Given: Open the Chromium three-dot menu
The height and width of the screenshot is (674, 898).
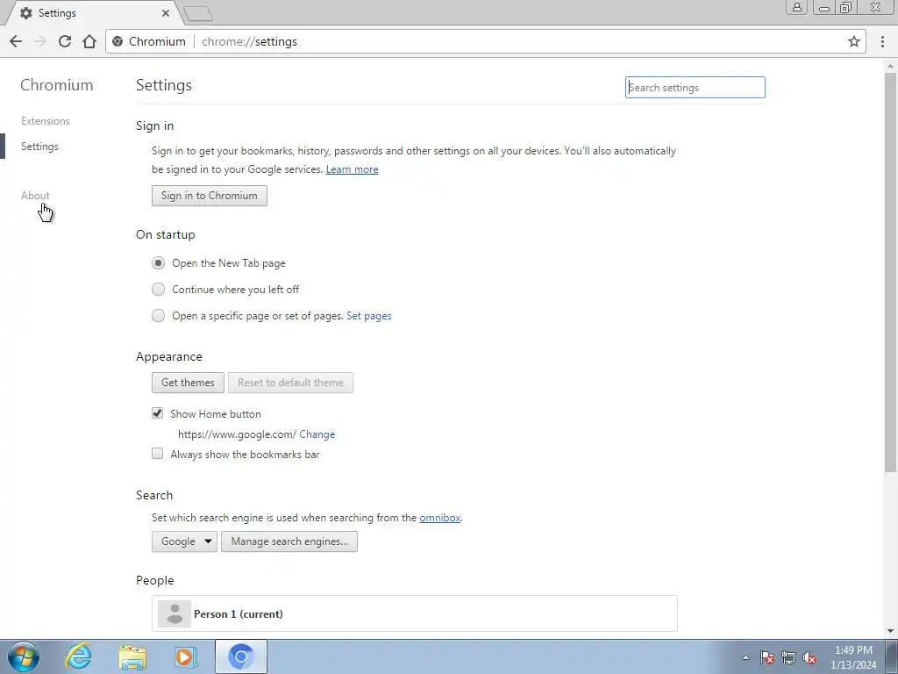Looking at the screenshot, I should tap(882, 41).
